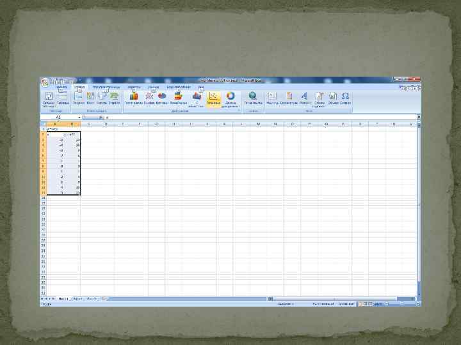The height and width of the screenshot is (345, 461).
Task: Open the WordArt gallery
Action: click(305, 98)
